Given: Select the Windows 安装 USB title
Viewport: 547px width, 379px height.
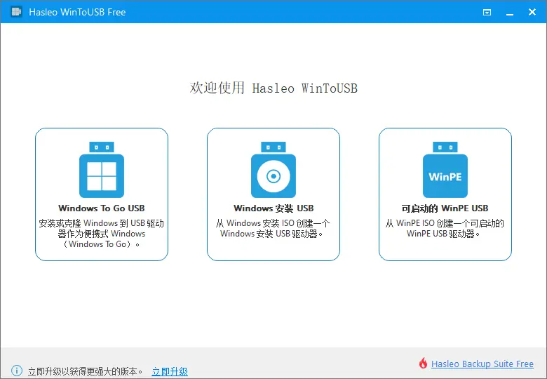Looking at the screenshot, I should (273, 208).
